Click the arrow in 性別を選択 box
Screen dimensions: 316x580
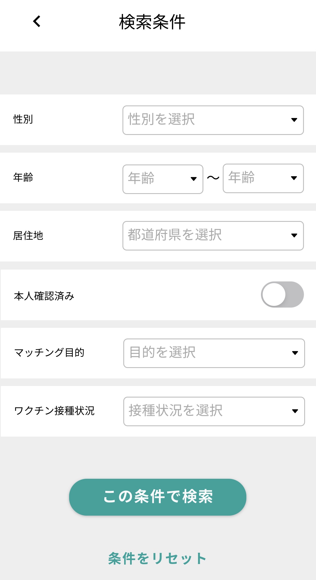click(294, 120)
